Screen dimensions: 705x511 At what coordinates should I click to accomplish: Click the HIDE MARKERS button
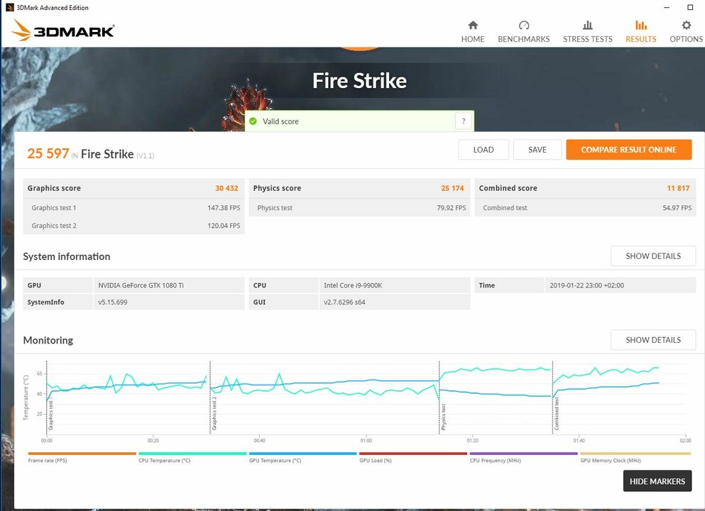657,481
